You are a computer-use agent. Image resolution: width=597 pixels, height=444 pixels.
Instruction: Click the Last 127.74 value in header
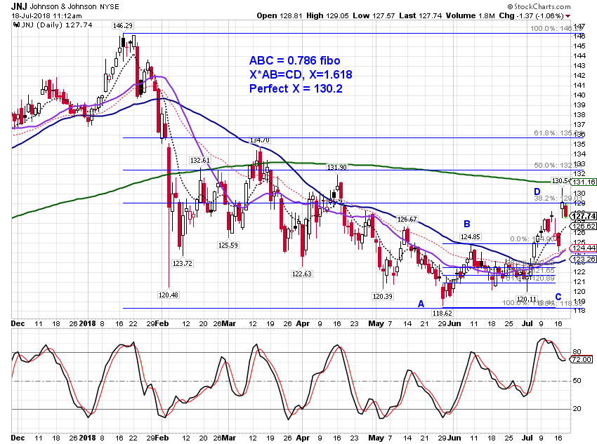(x=420, y=15)
